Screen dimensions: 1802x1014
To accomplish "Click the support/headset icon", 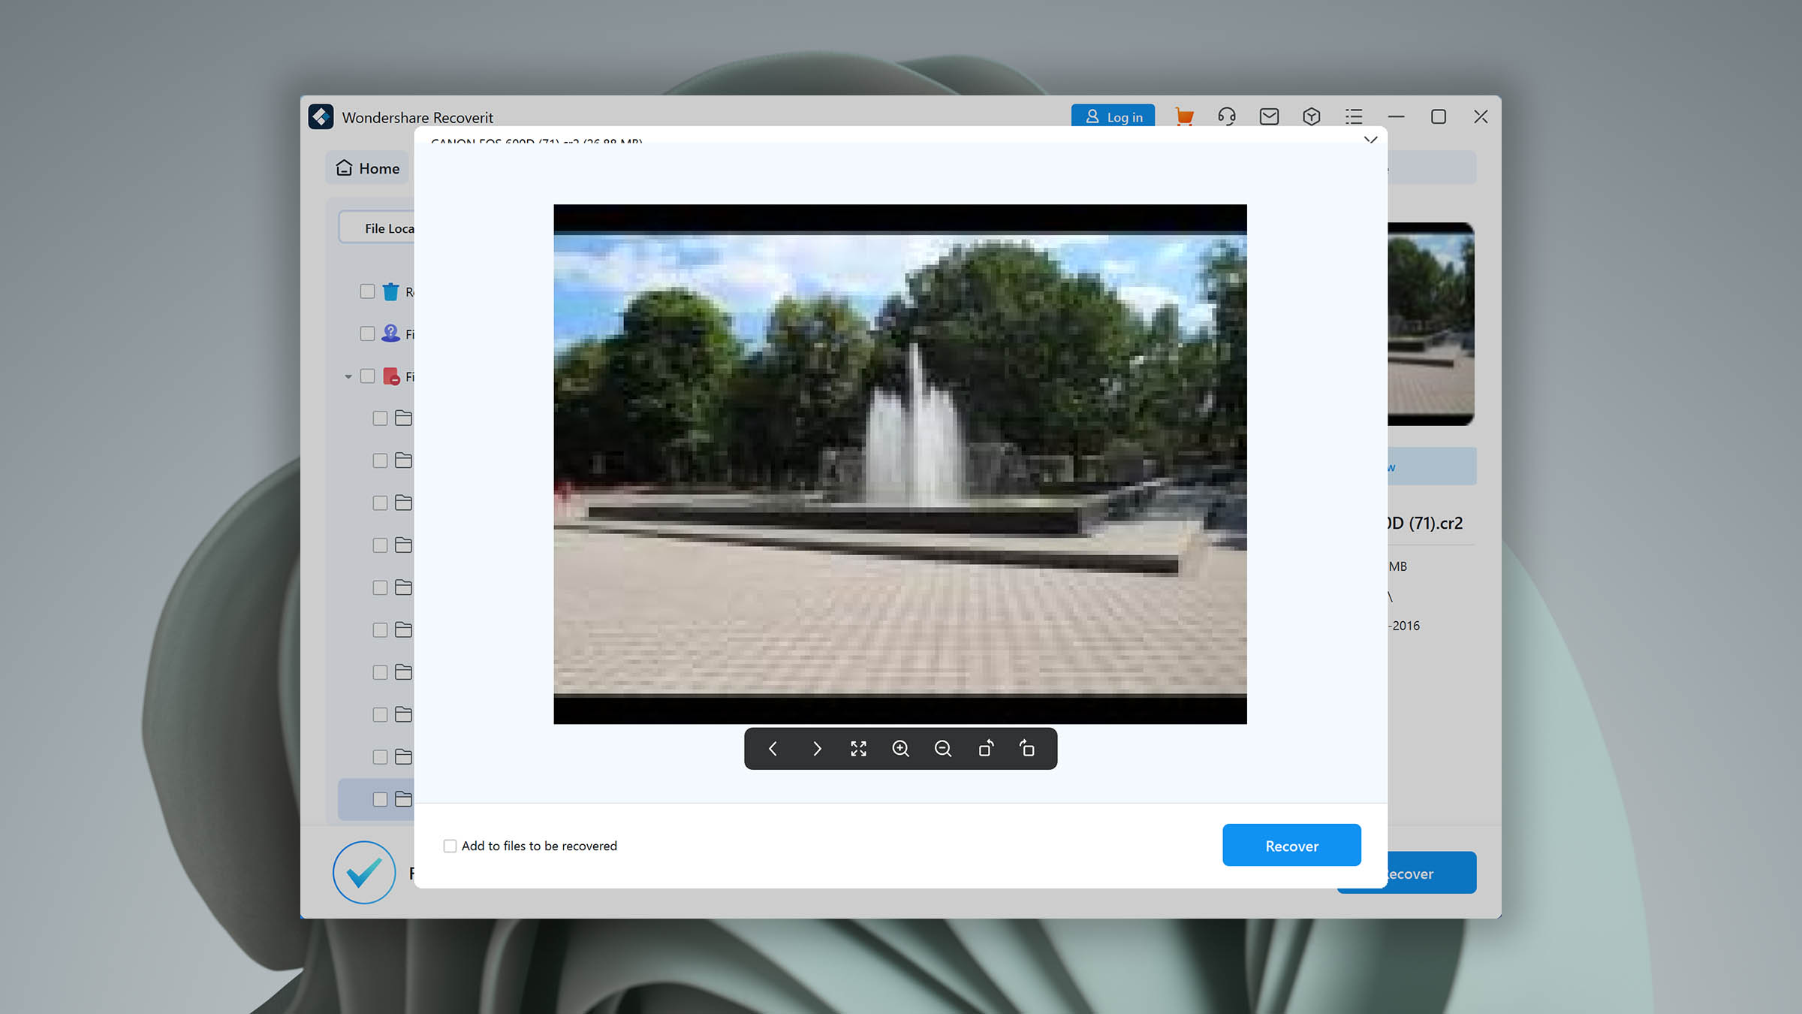I will [x=1227, y=116].
